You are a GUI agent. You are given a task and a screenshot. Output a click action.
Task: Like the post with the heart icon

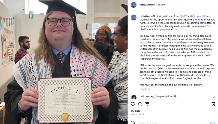point(133,104)
